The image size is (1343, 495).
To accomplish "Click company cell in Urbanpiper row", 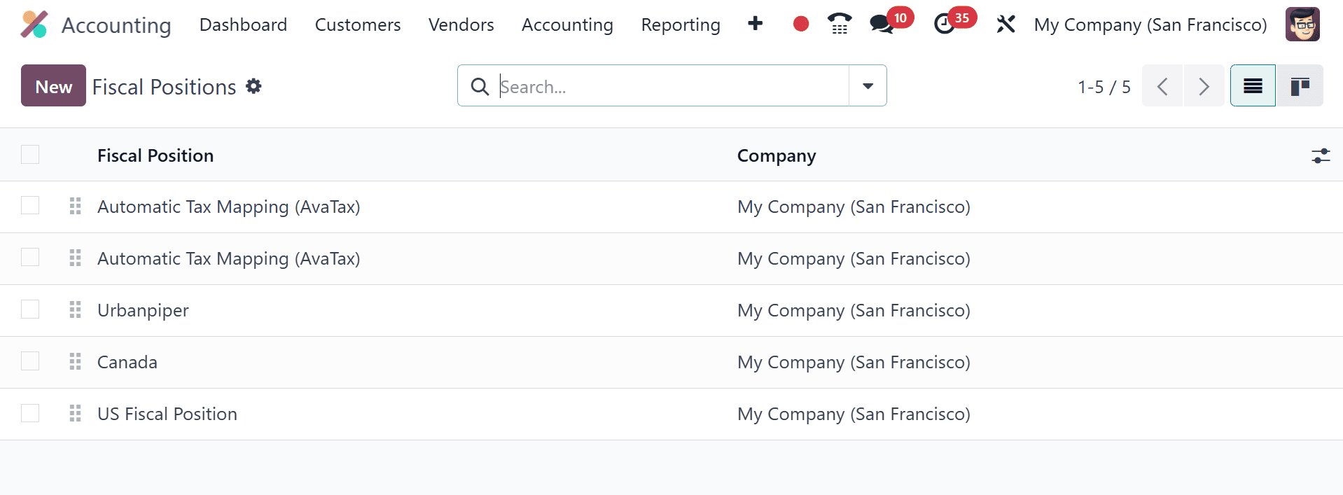I will click(x=854, y=311).
